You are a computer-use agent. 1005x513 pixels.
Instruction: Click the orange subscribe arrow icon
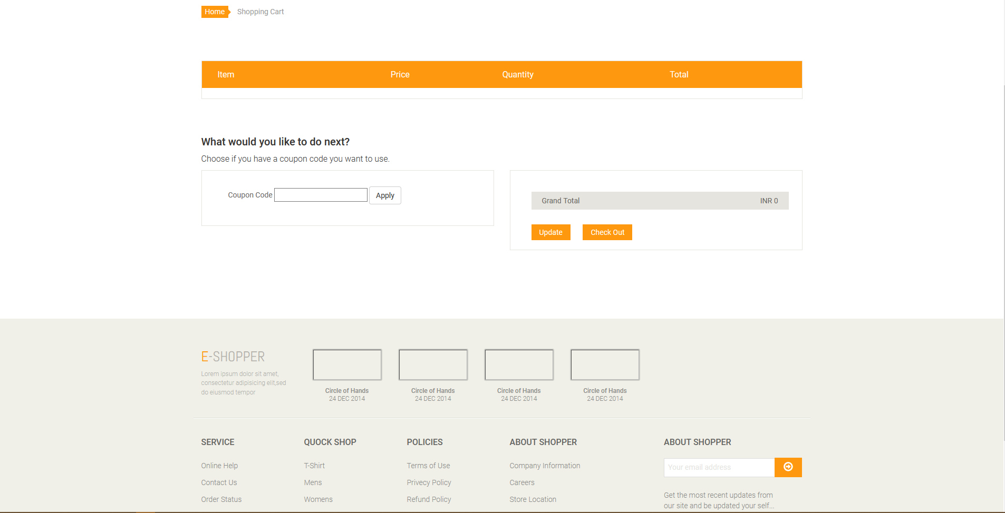pyautogui.click(x=788, y=467)
